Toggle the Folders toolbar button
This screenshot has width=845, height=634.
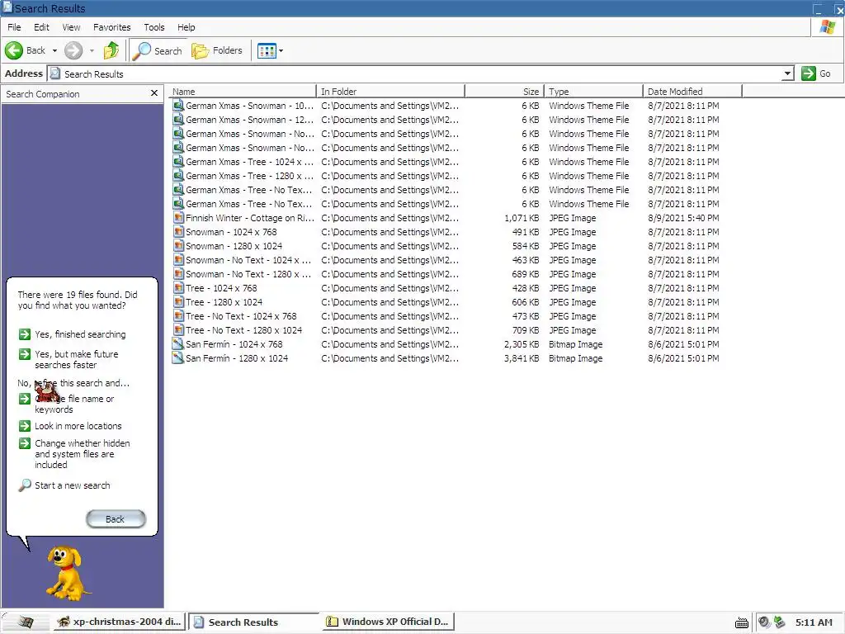(x=217, y=50)
